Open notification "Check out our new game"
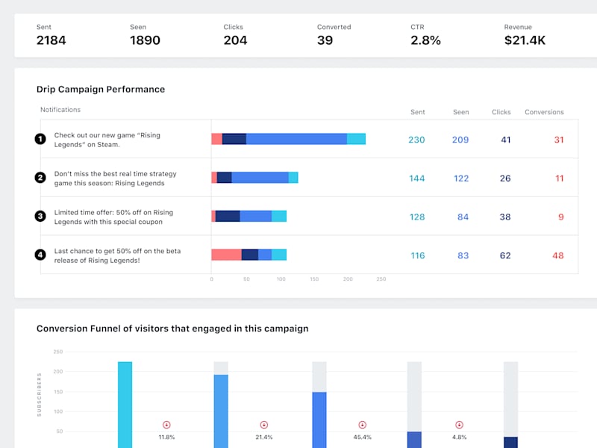Viewport: 597px width, 448px height. click(x=107, y=140)
